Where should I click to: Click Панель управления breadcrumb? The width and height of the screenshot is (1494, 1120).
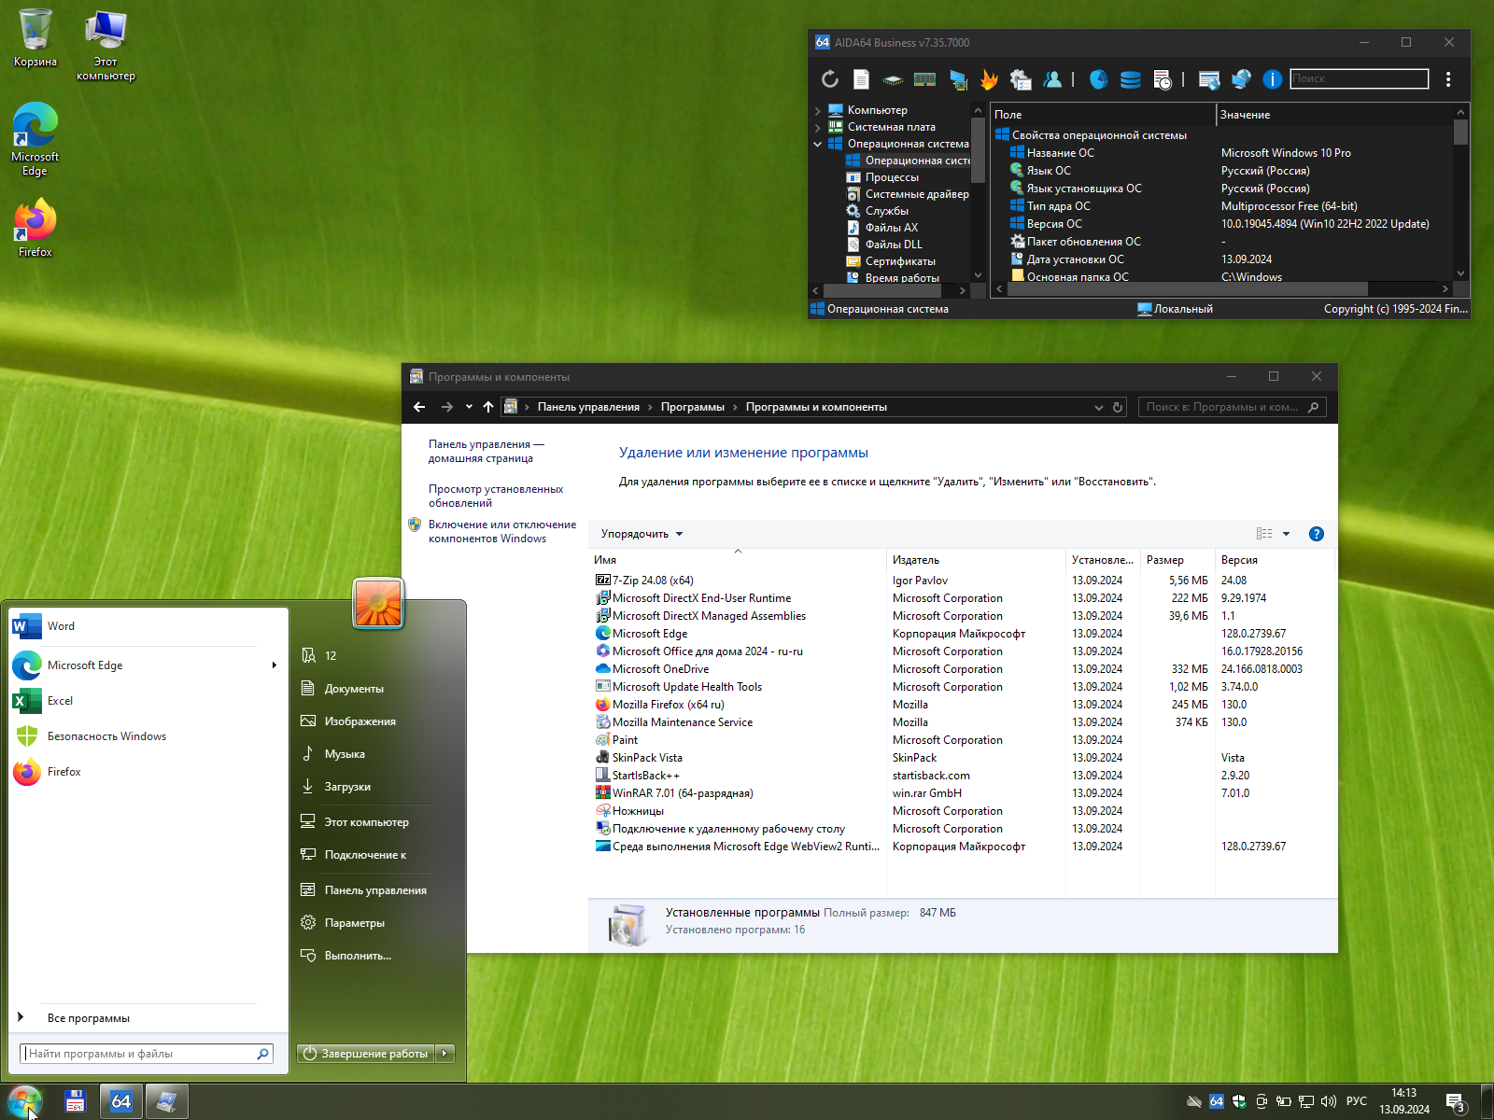pyautogui.click(x=588, y=407)
